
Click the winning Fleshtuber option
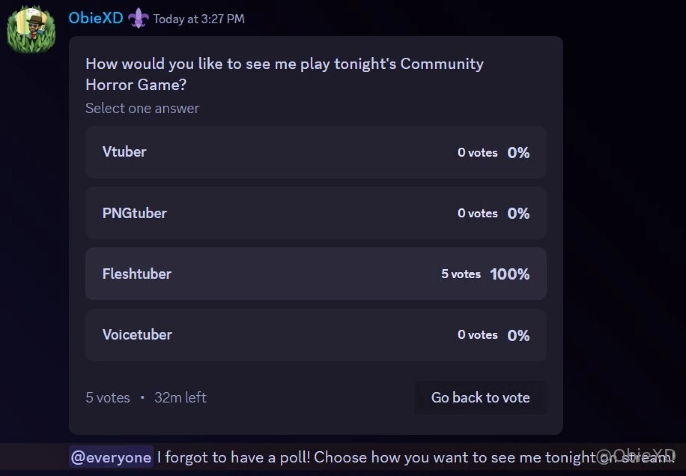(315, 274)
